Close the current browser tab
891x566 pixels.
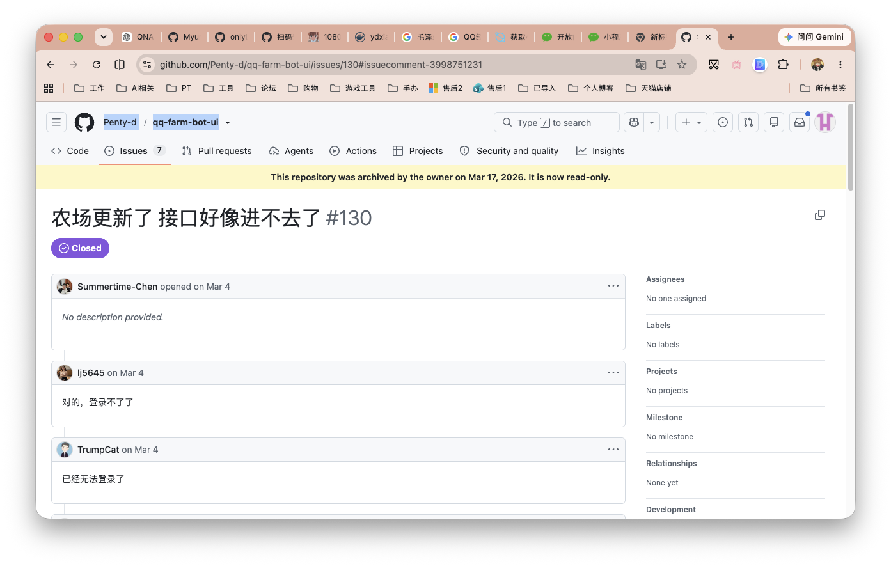(x=708, y=37)
